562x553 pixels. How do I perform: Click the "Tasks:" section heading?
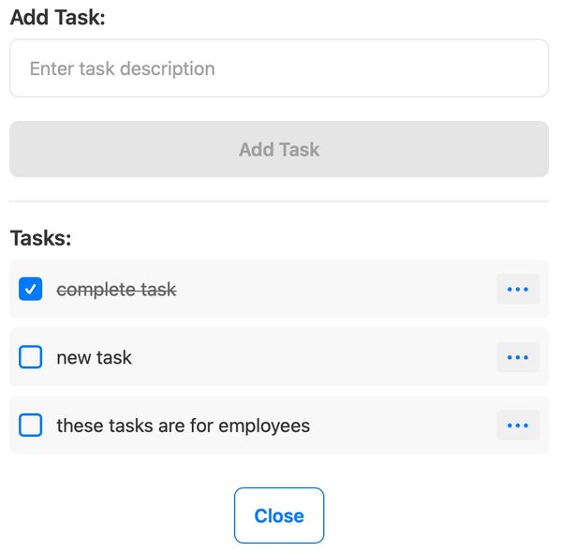pos(40,237)
